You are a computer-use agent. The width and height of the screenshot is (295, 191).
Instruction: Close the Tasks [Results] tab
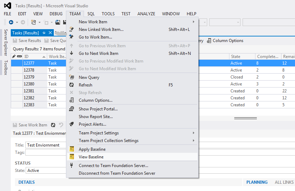tap(50, 33)
